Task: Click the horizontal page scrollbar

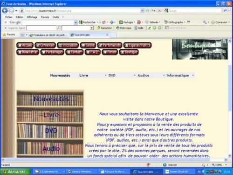Action: [x=107, y=160]
